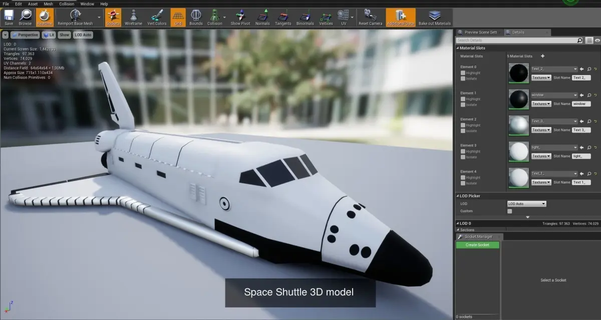This screenshot has width=601, height=320.
Task: Toggle the Realtime toolbar icon
Action: pyautogui.click(x=44, y=17)
